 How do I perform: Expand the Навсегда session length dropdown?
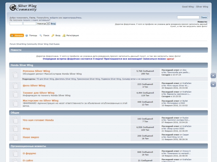[43, 24]
